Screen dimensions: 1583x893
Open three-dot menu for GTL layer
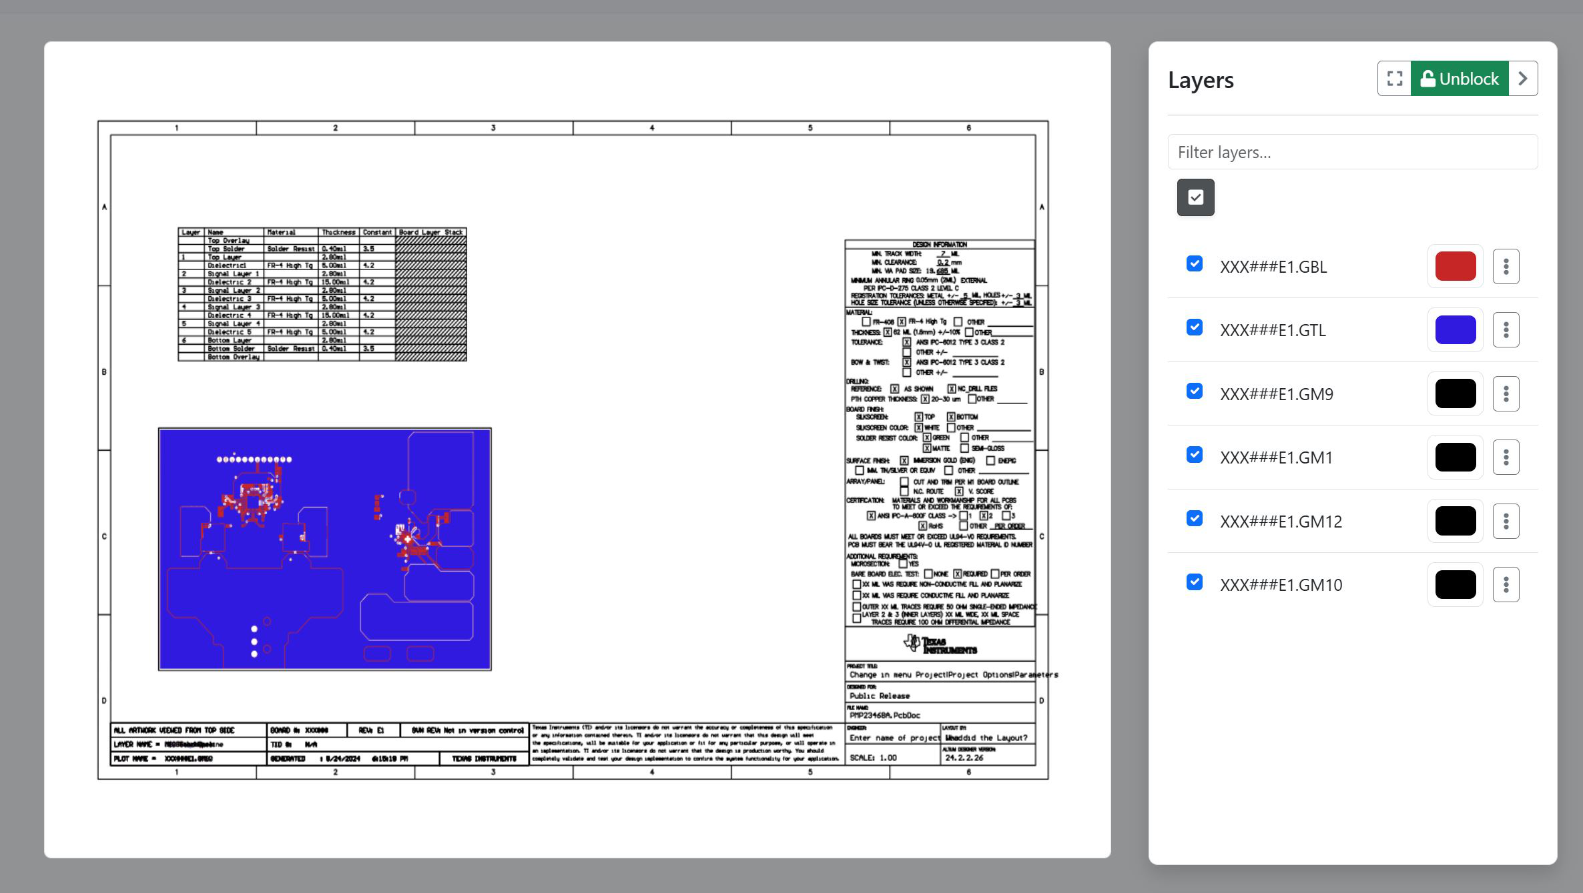tap(1506, 330)
